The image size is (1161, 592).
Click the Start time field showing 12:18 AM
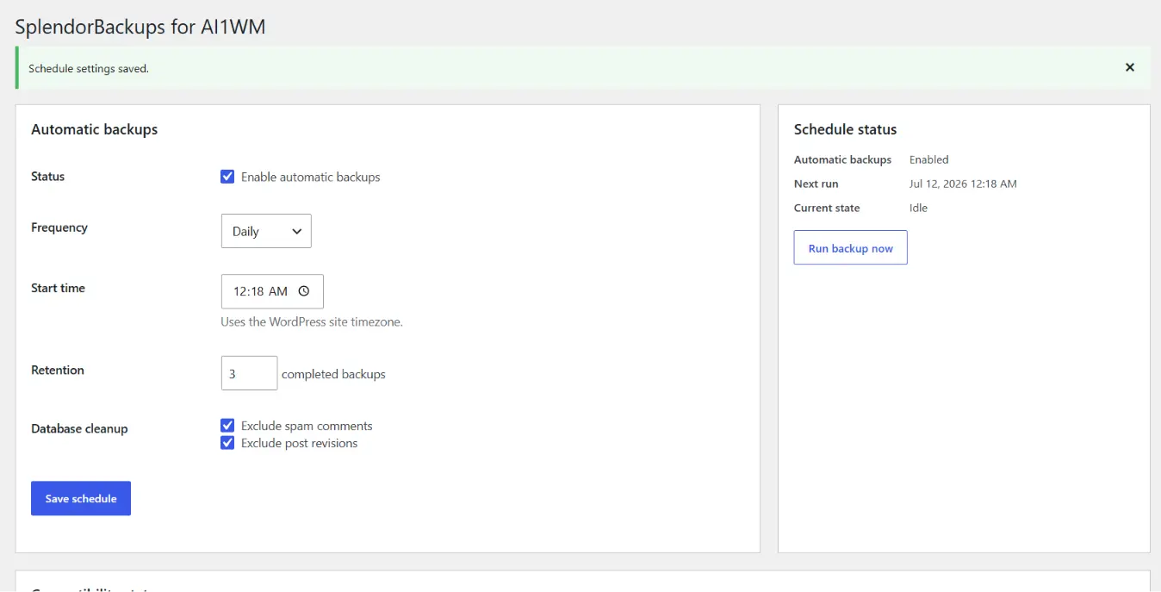(x=272, y=291)
